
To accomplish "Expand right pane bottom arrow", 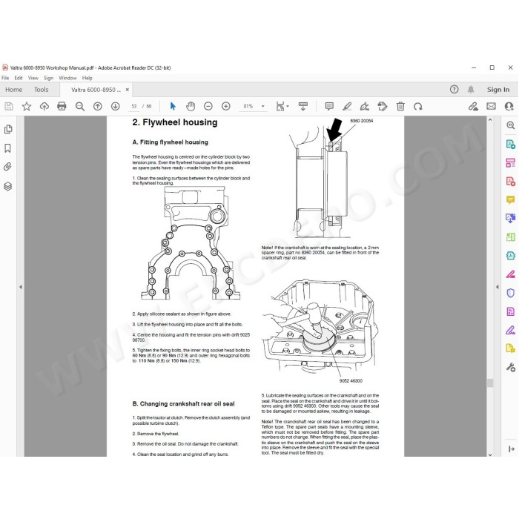I will [x=511, y=449].
